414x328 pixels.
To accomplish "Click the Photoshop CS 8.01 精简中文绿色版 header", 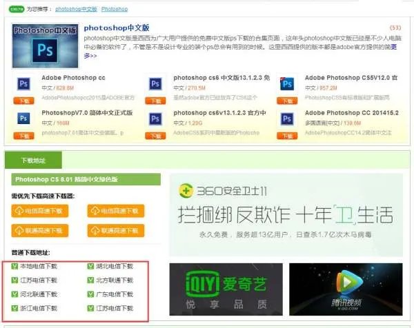I will pos(86,179).
